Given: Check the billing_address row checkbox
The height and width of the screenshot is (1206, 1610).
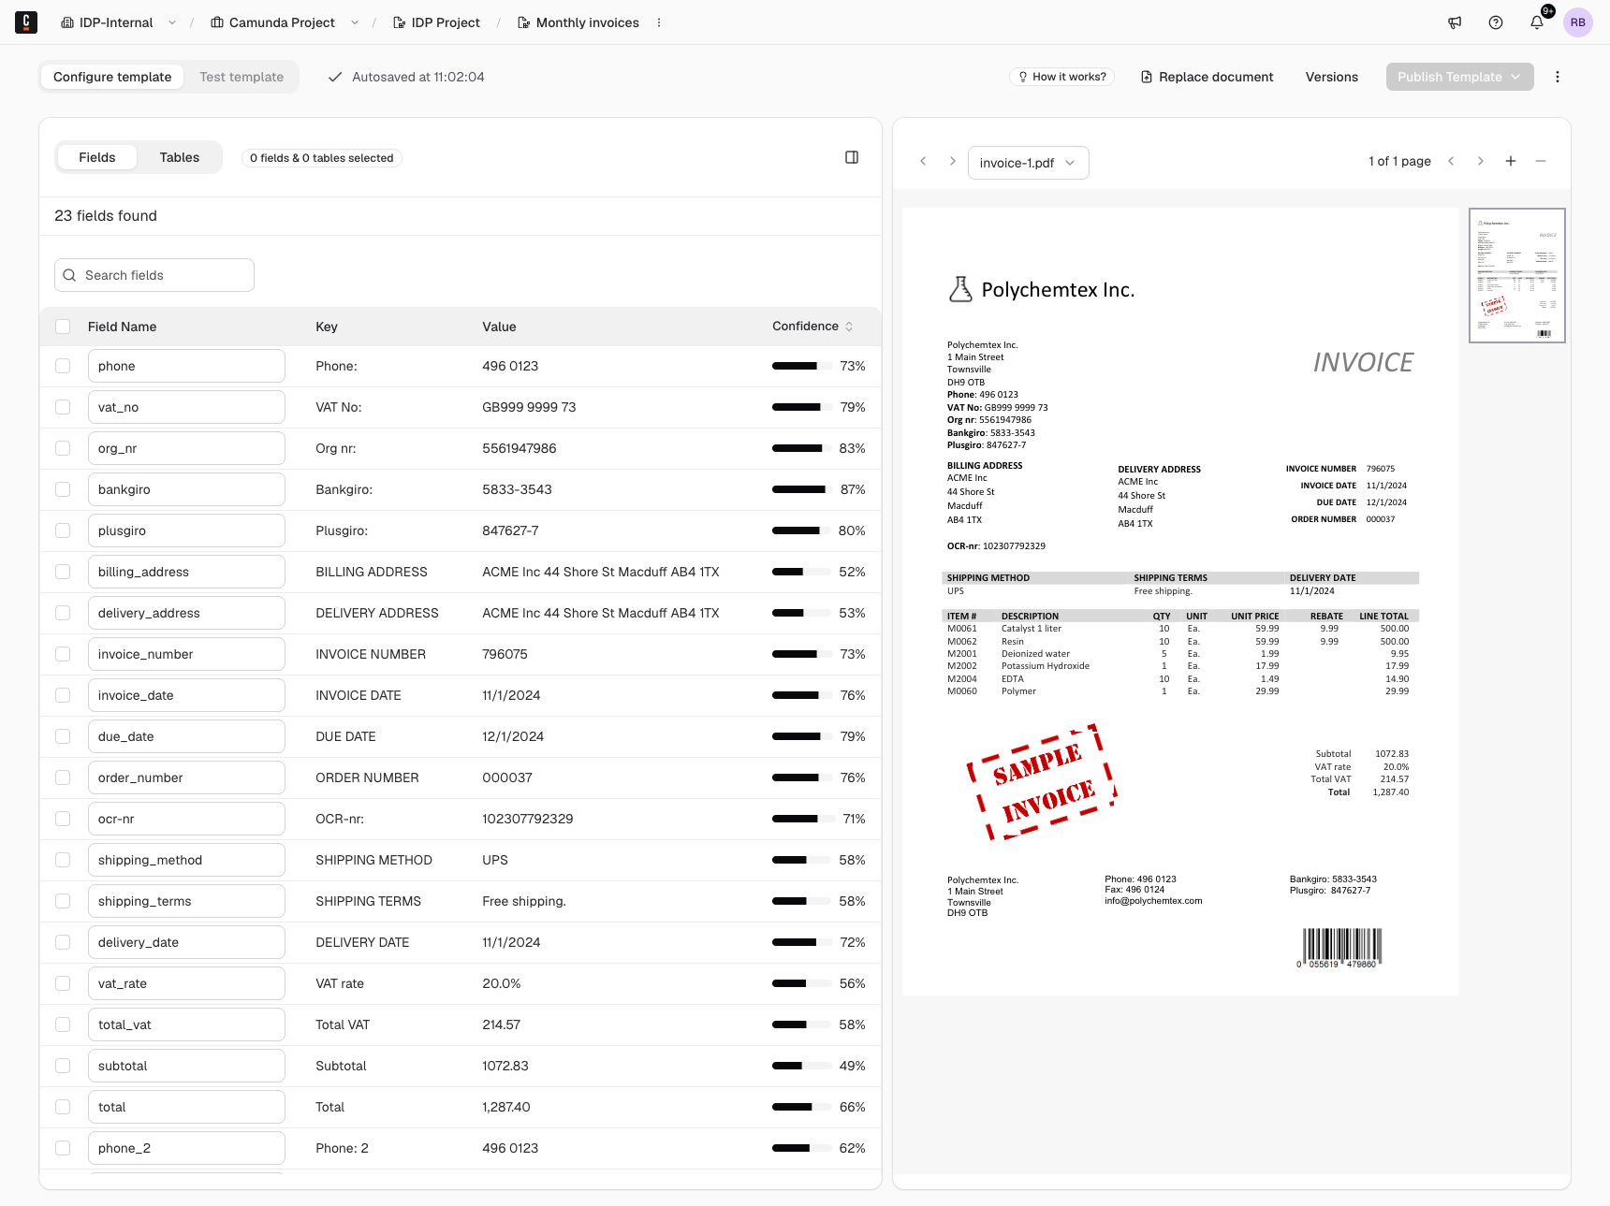Looking at the screenshot, I should (63, 572).
